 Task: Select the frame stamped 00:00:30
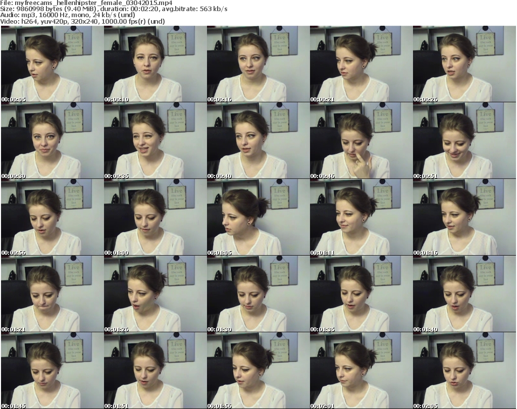tap(52, 141)
